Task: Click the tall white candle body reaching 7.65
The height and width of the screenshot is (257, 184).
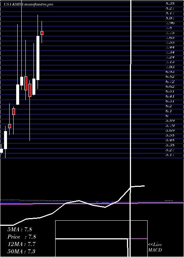Action: point(38,58)
